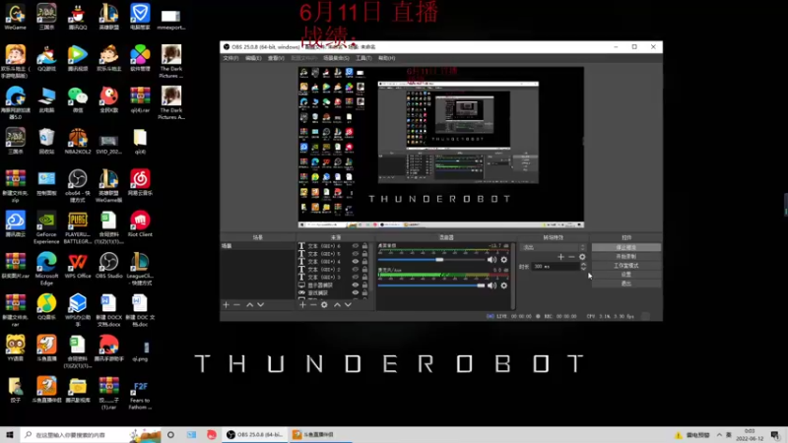Move scene up with arrow icon
This screenshot has width=788, height=443.
click(250, 305)
